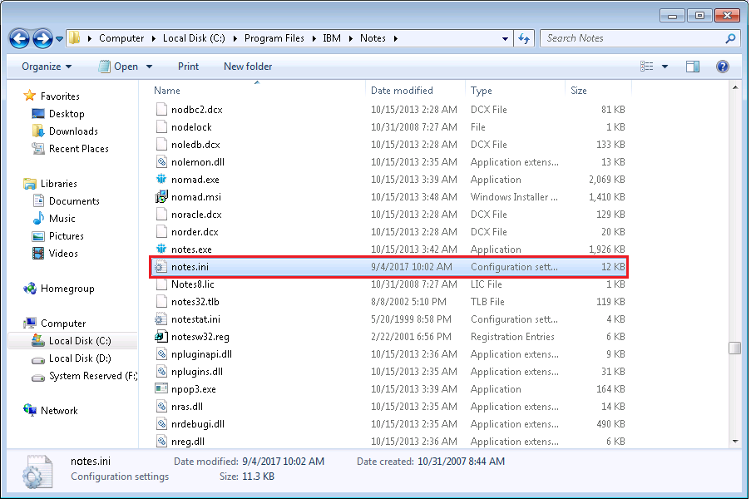The image size is (751, 499).
Task: Click the file list scrollbar thumb
Action: pyautogui.click(x=734, y=348)
